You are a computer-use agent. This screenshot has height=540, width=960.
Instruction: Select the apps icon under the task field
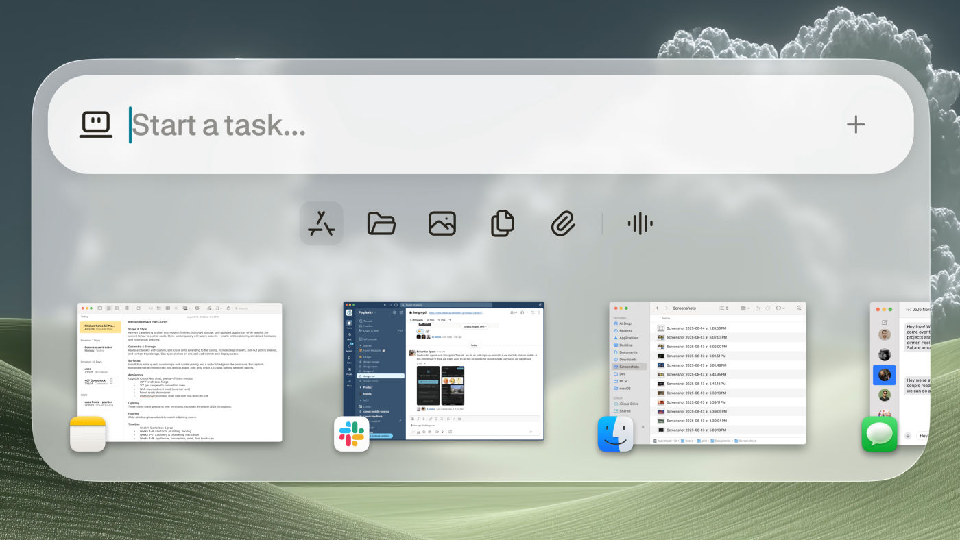321,223
